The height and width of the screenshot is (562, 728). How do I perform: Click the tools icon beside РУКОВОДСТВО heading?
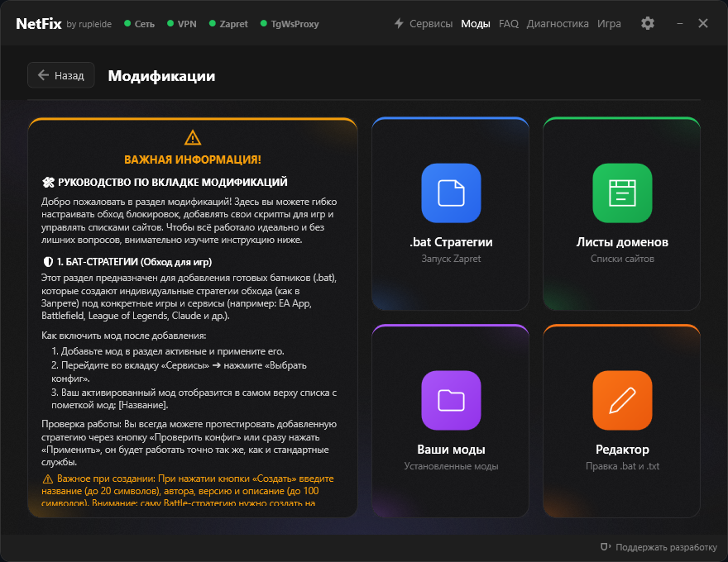point(48,182)
